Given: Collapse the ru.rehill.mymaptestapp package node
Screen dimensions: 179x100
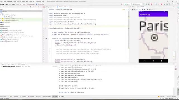Looking at the screenshot, I should [1, 15].
